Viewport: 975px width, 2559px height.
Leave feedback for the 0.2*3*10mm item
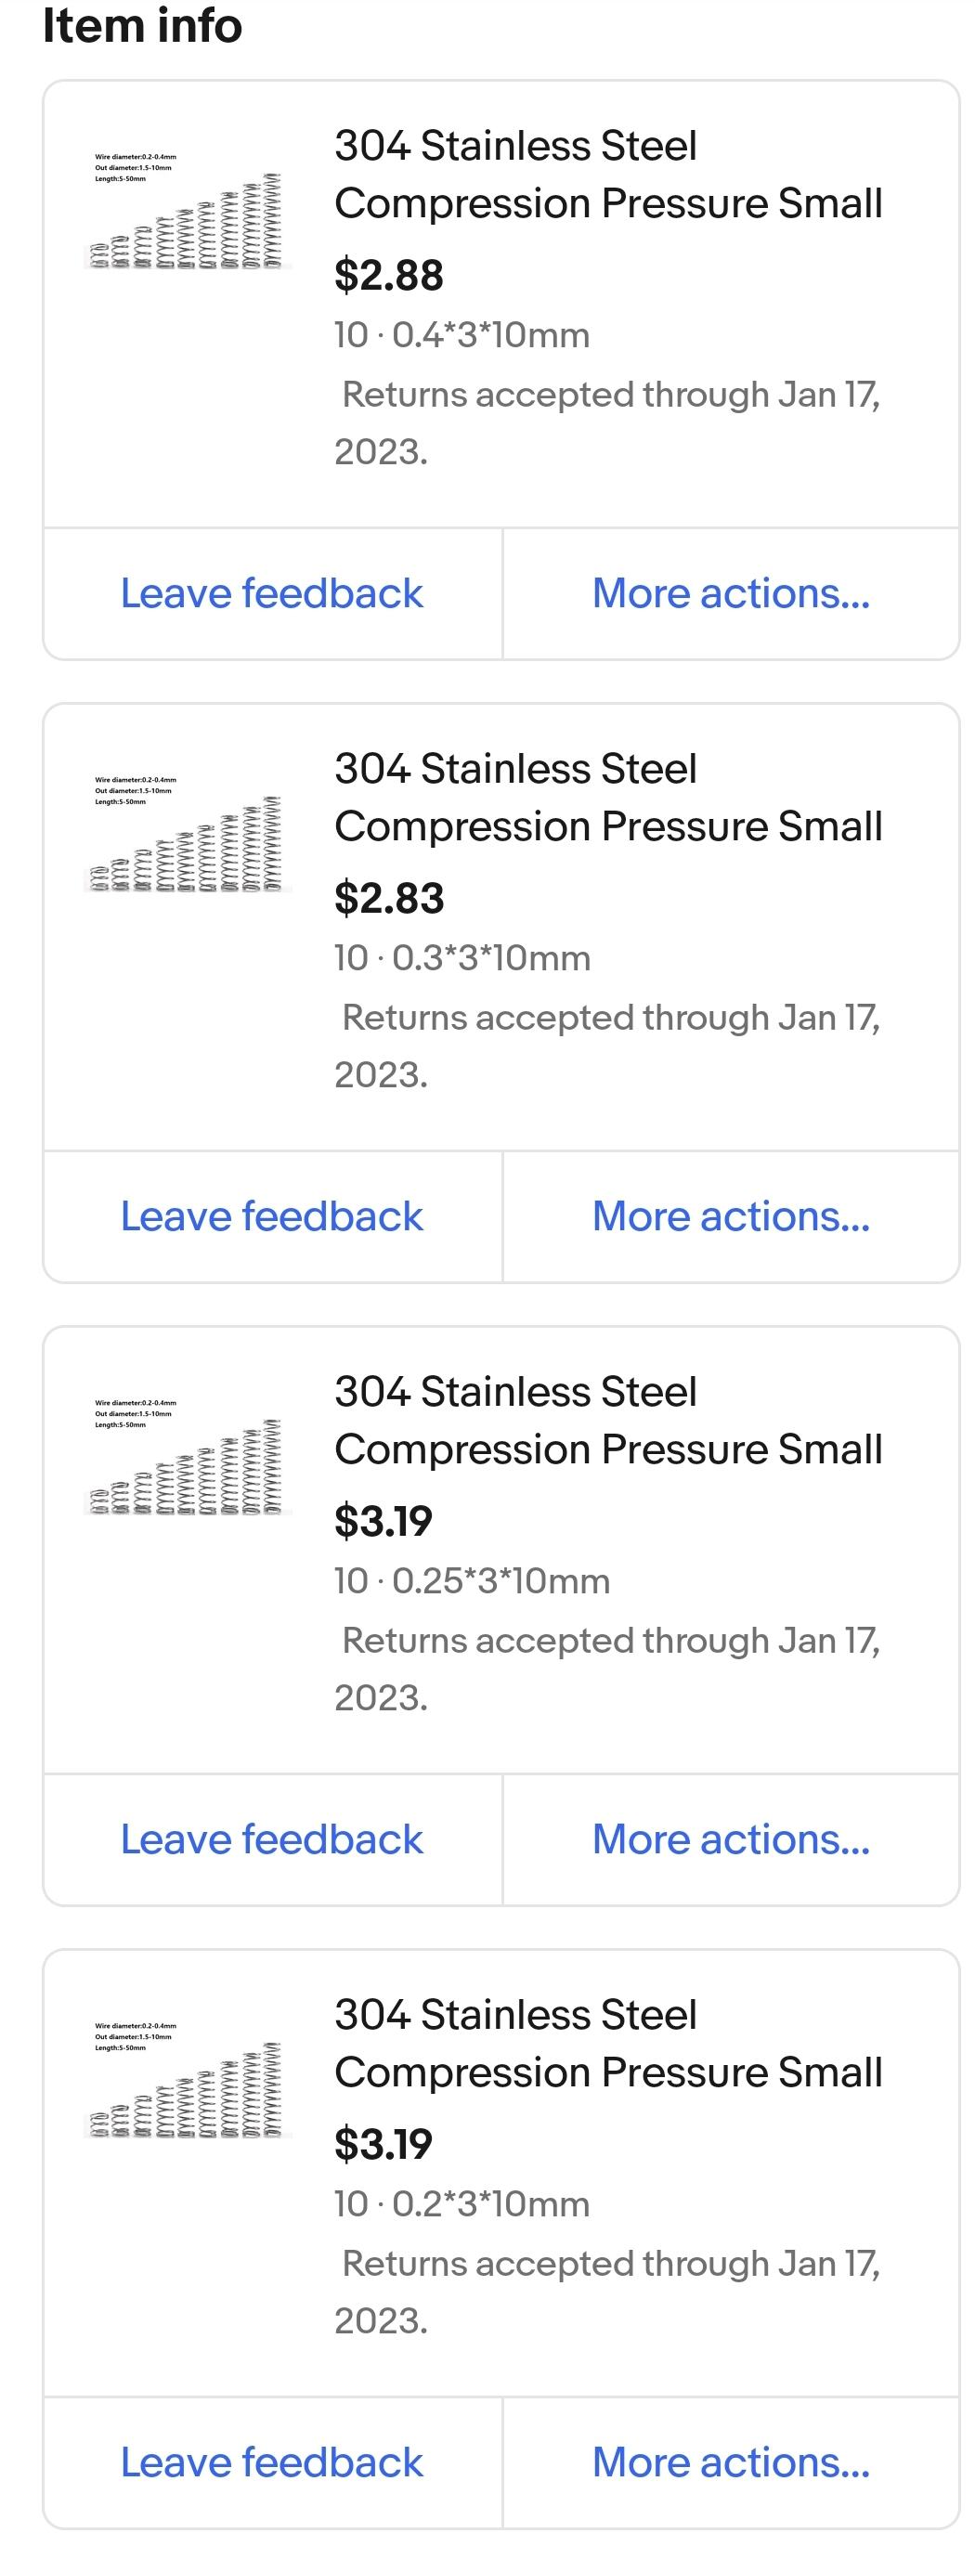click(271, 2462)
